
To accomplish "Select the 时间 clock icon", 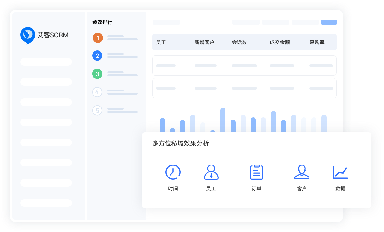I will [173, 172].
